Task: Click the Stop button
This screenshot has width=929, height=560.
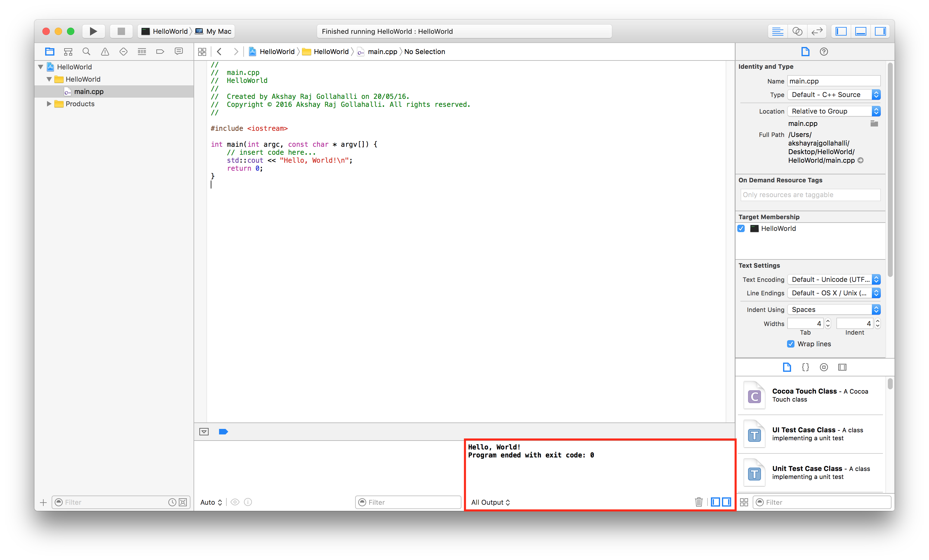Action: pyautogui.click(x=121, y=31)
